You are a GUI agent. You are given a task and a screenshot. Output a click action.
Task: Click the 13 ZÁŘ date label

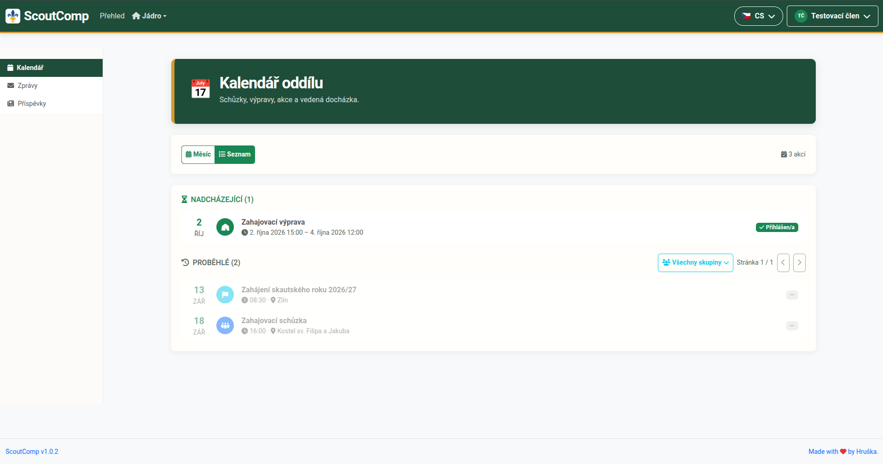(x=199, y=295)
